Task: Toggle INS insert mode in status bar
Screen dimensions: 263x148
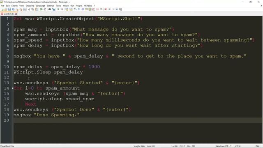Action: (x=257, y=146)
